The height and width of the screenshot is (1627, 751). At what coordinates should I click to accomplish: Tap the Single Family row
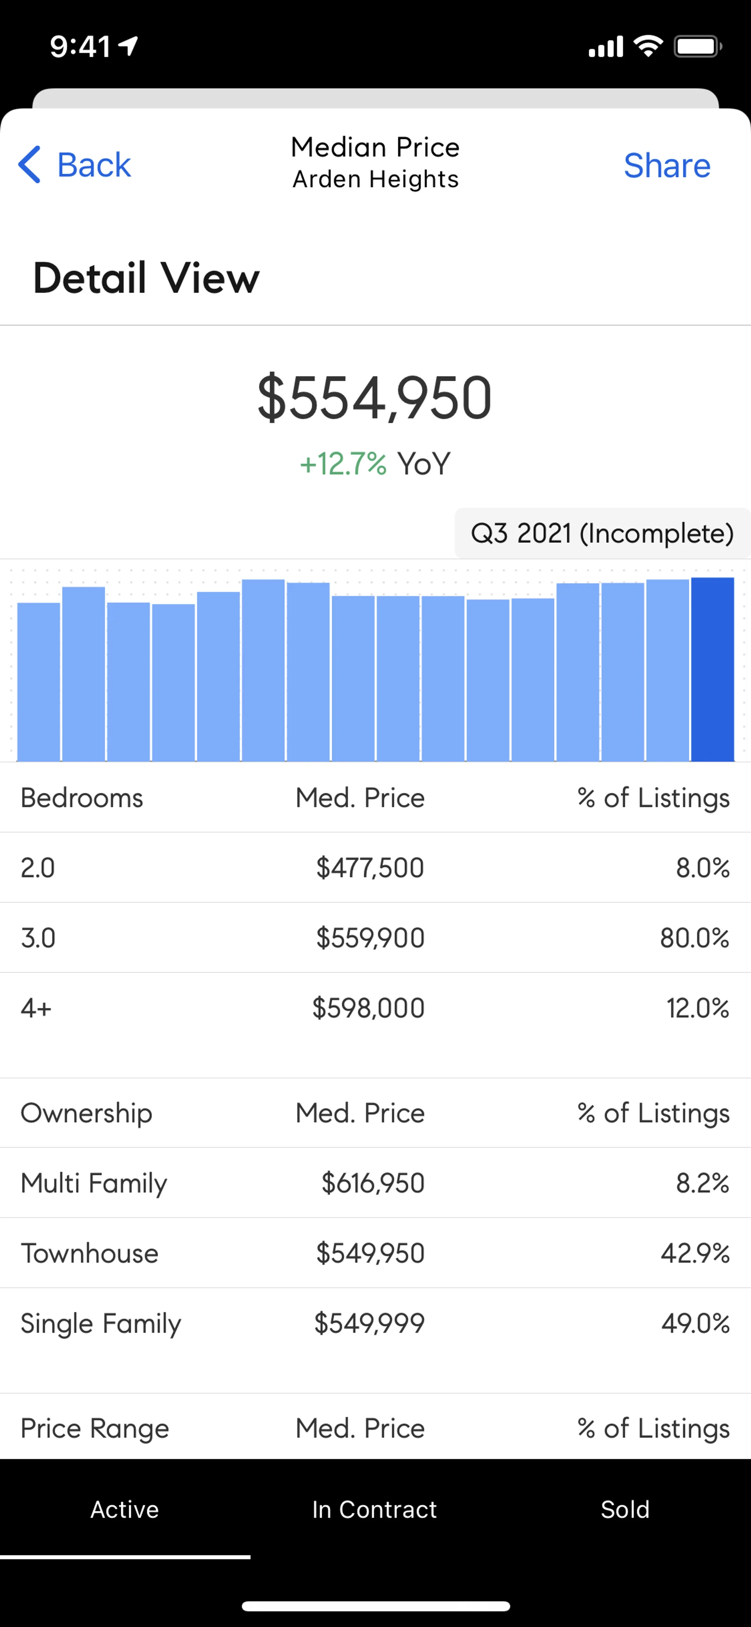[375, 1323]
